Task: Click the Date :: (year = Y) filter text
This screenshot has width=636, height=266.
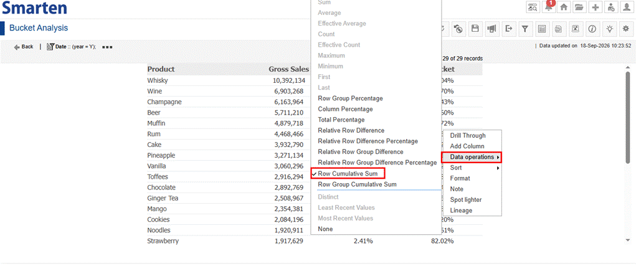Action: point(76,47)
